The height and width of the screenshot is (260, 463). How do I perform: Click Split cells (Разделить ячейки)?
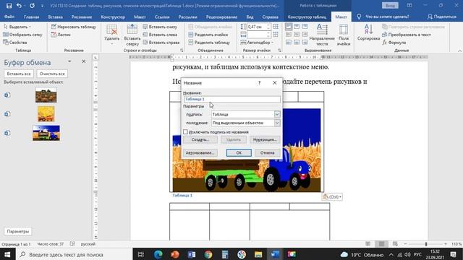208,35
